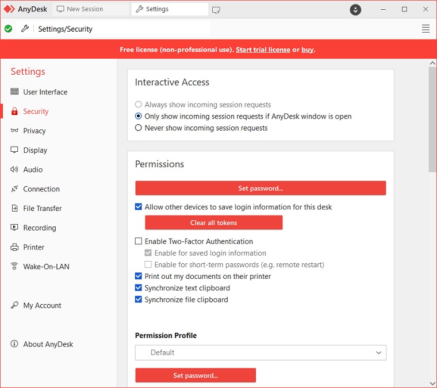The height and width of the screenshot is (388, 437).
Task: Click the My Account key icon
Action: (14, 305)
